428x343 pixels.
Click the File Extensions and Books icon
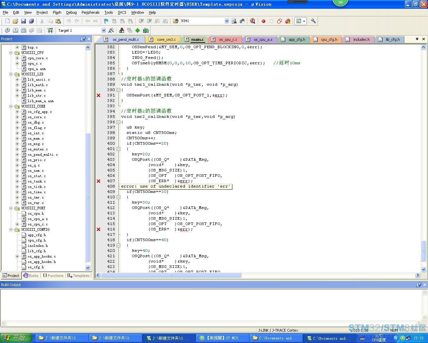point(122,30)
